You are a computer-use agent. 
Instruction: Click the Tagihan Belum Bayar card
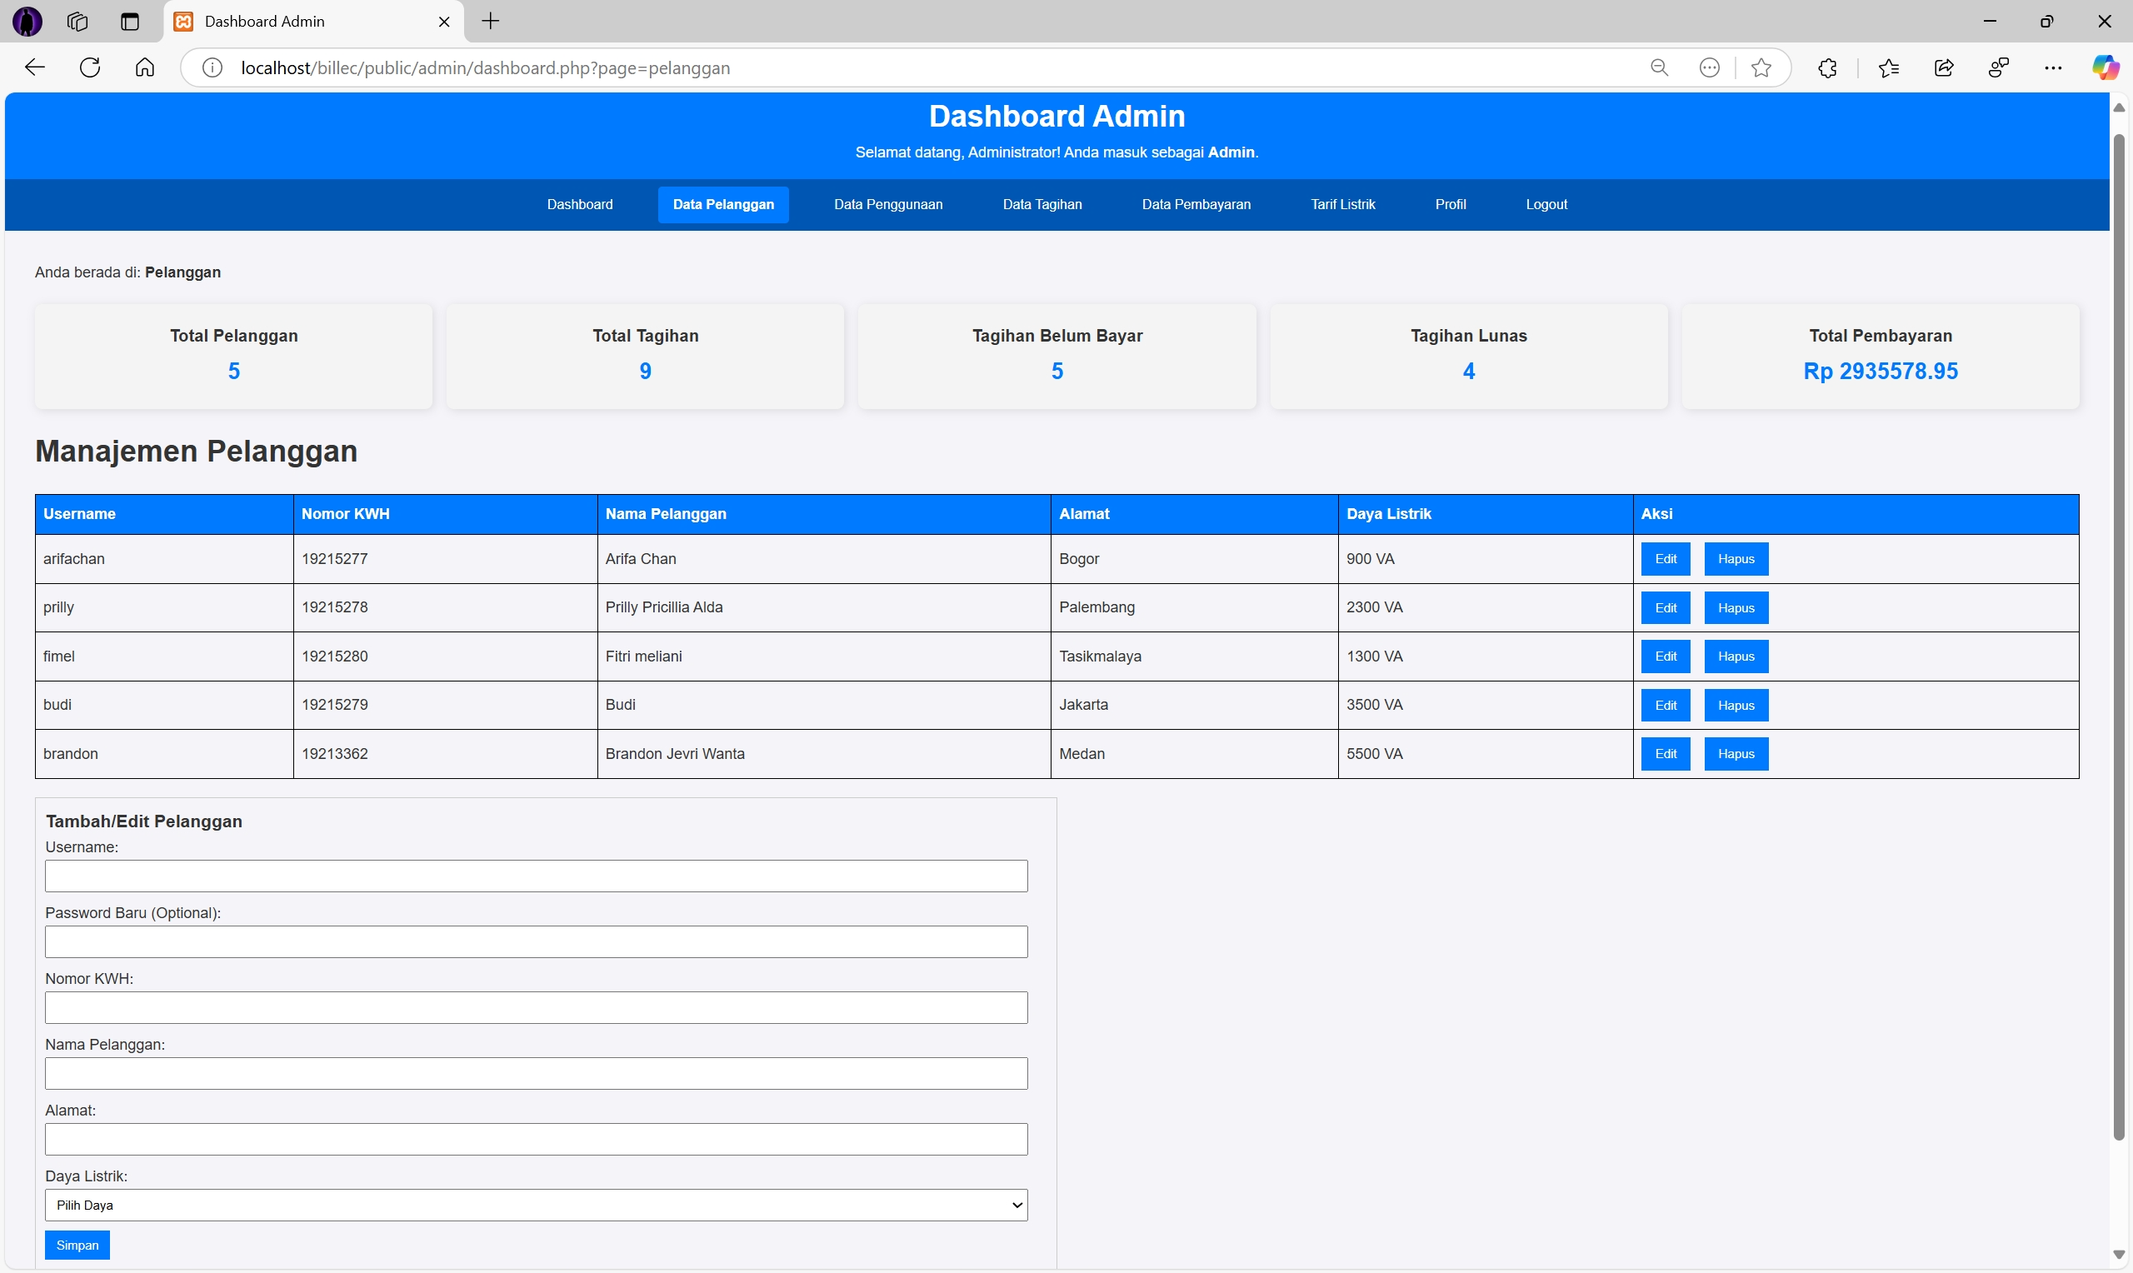1057,356
